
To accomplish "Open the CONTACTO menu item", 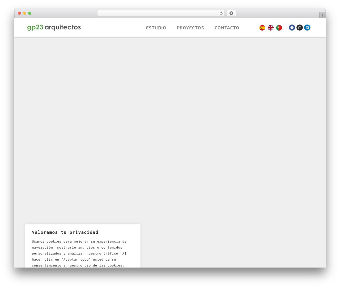I will point(227,28).
